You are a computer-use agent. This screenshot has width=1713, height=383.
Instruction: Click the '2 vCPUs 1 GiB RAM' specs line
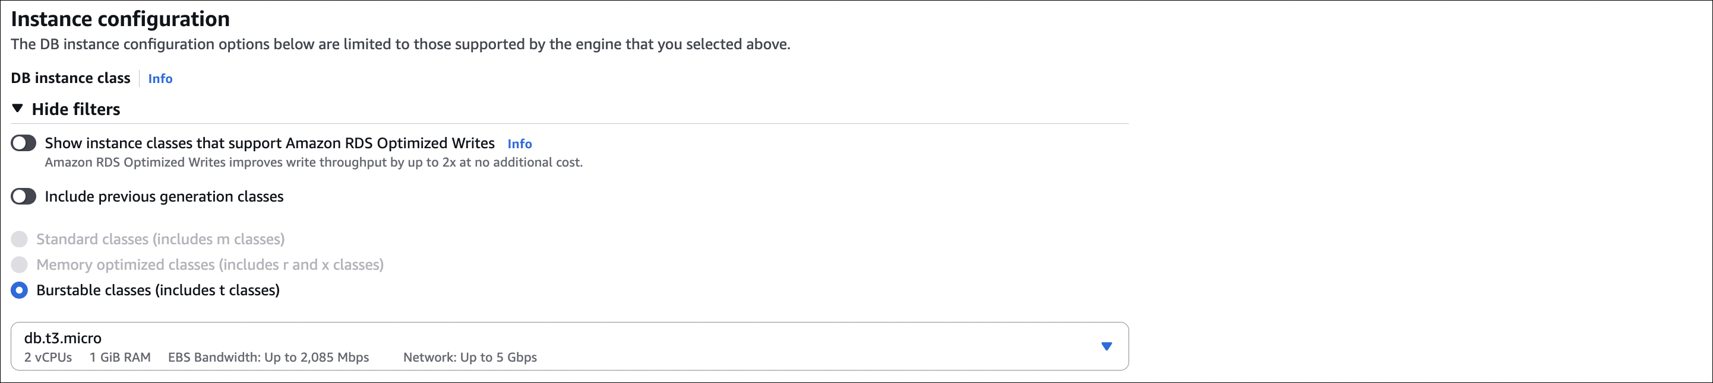[x=87, y=358]
